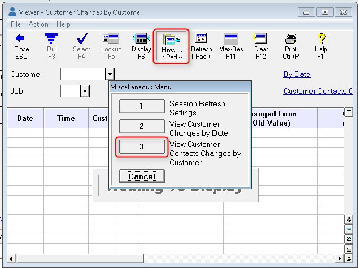
Task: Click the Select F4 checkmark icon
Action: [x=81, y=40]
